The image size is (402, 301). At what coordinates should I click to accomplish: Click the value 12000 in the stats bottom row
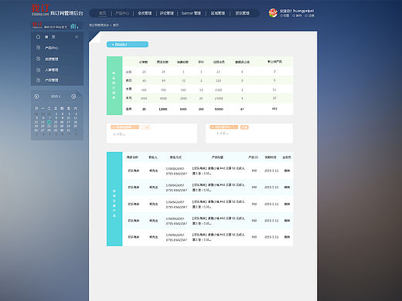[x=163, y=110]
